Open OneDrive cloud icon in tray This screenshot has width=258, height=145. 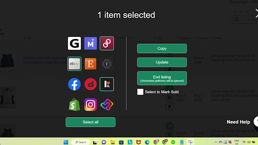220,142
